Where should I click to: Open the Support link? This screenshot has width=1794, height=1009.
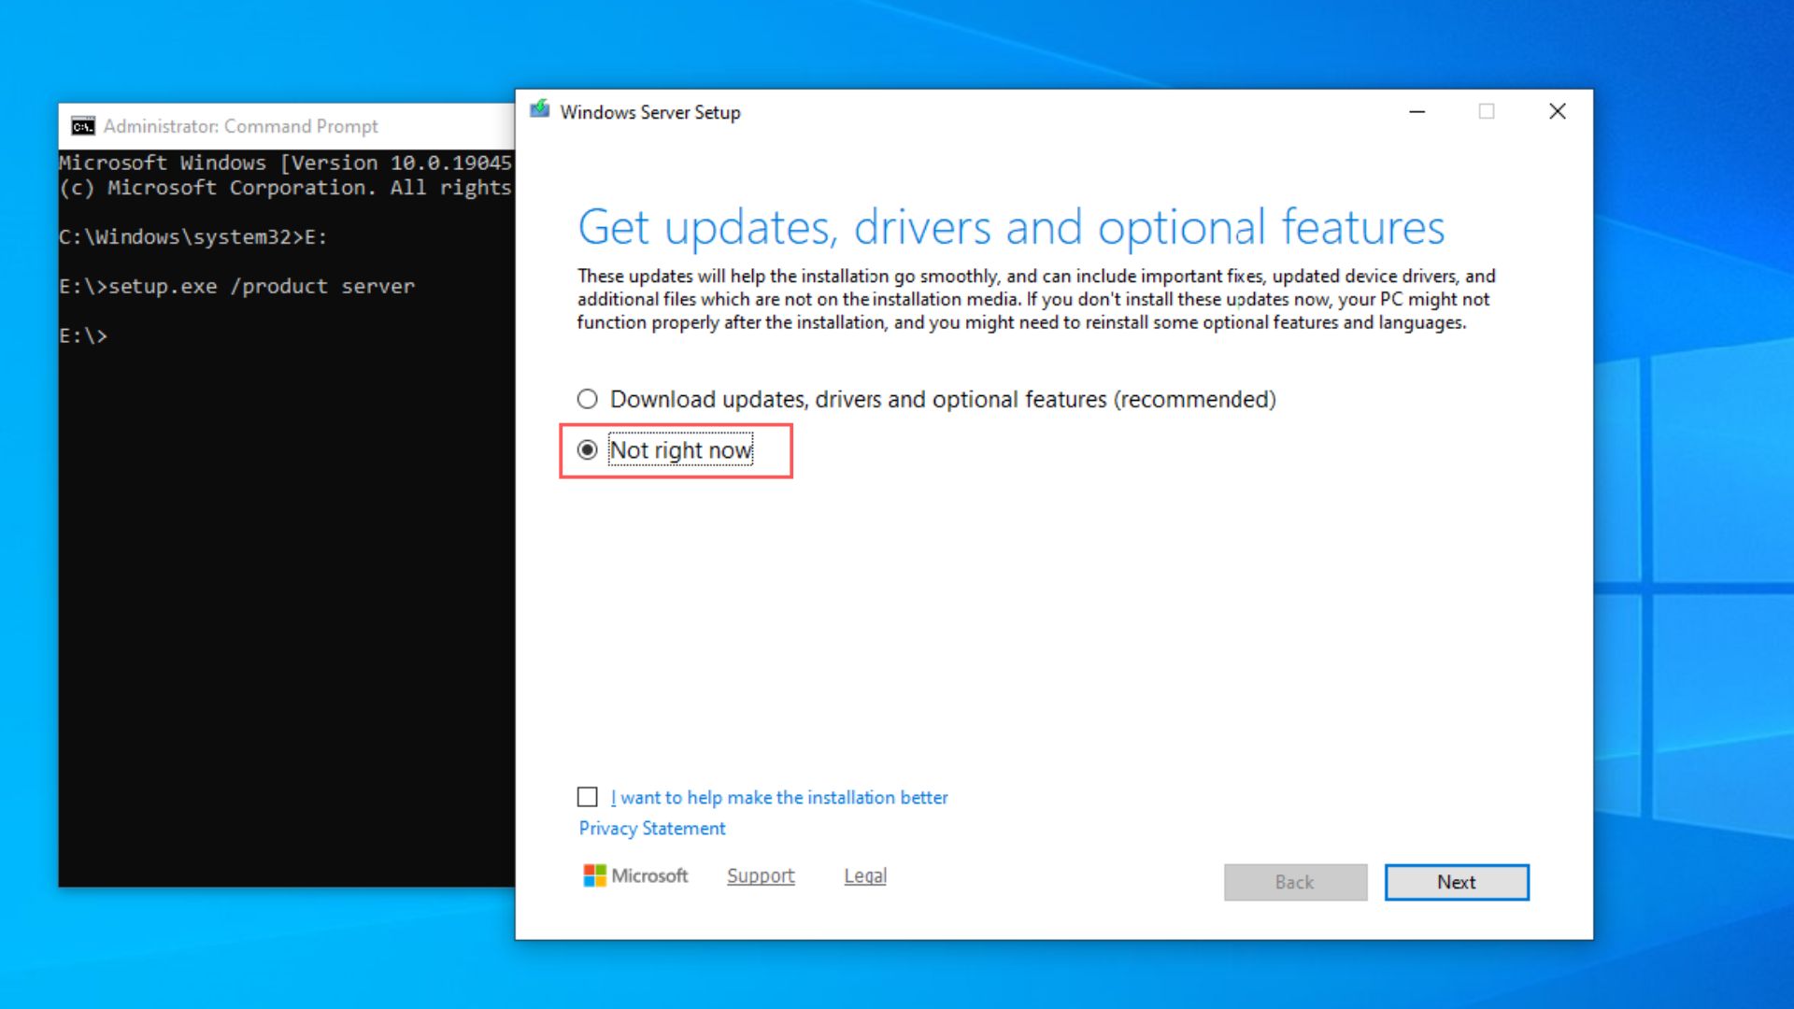tap(760, 875)
